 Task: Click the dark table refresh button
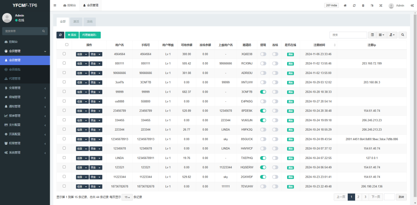60,35
